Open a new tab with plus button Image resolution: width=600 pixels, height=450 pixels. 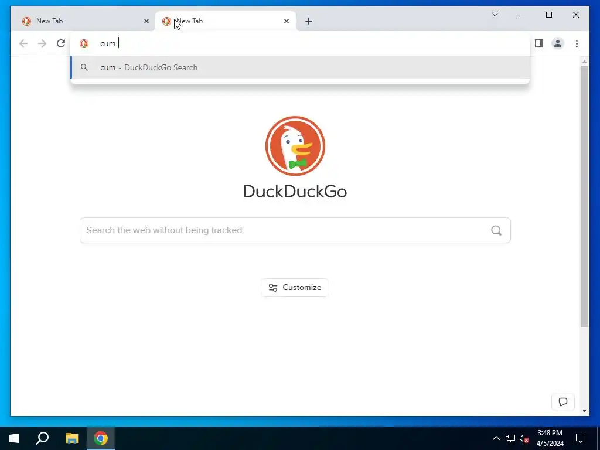pyautogui.click(x=309, y=22)
